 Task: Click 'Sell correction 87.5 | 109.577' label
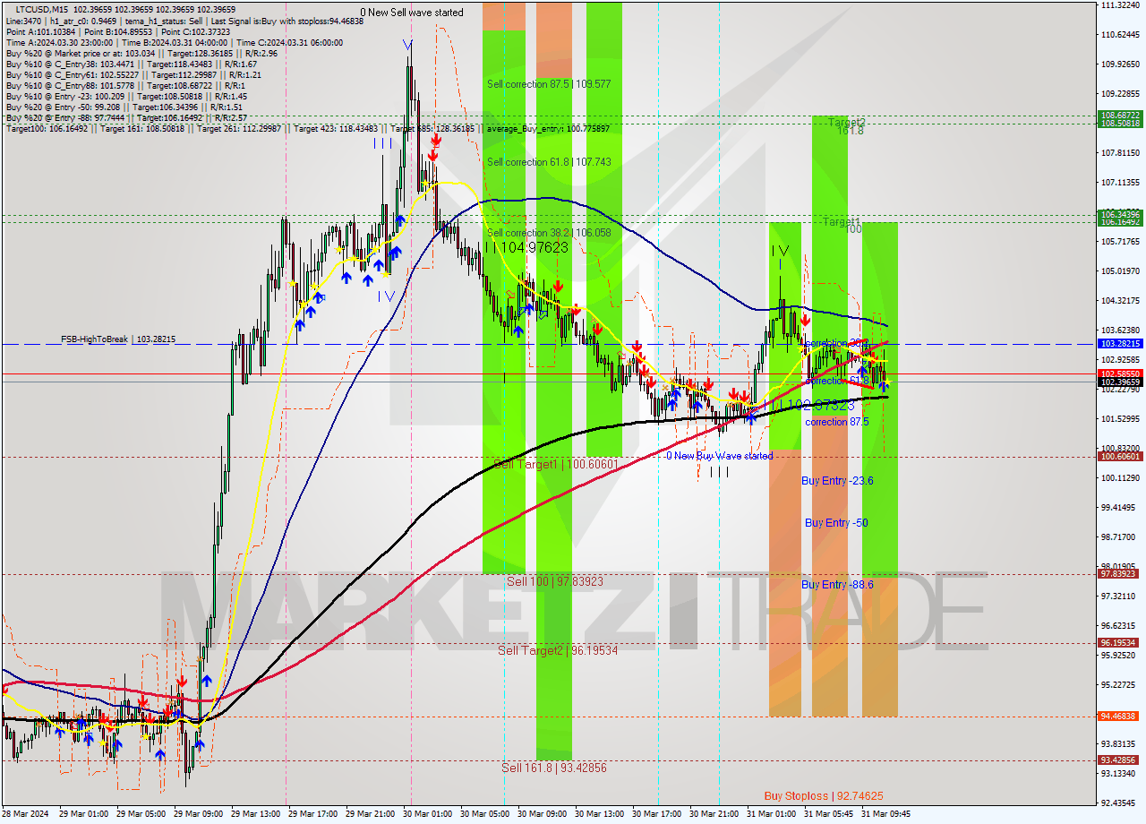549,84
